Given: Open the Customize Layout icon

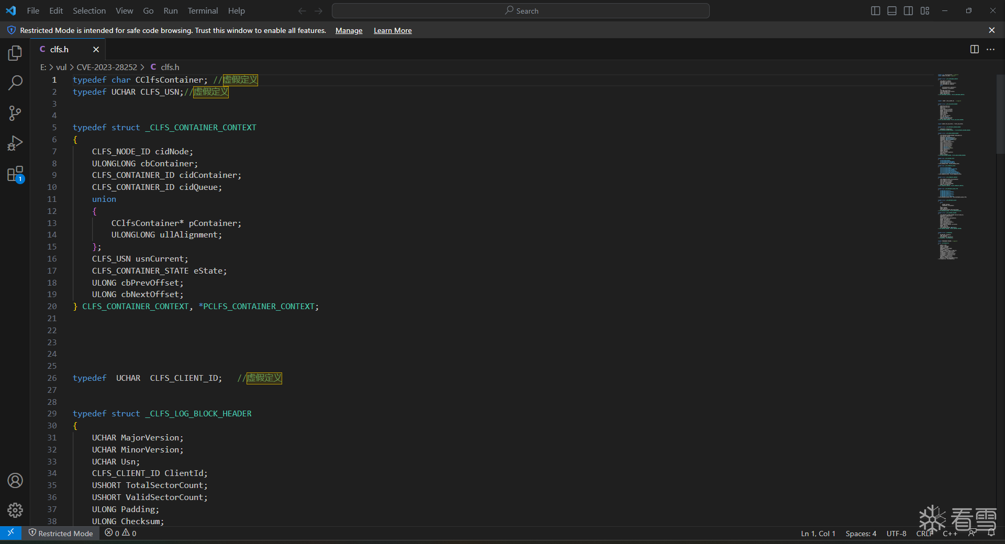Looking at the screenshot, I should [925, 10].
